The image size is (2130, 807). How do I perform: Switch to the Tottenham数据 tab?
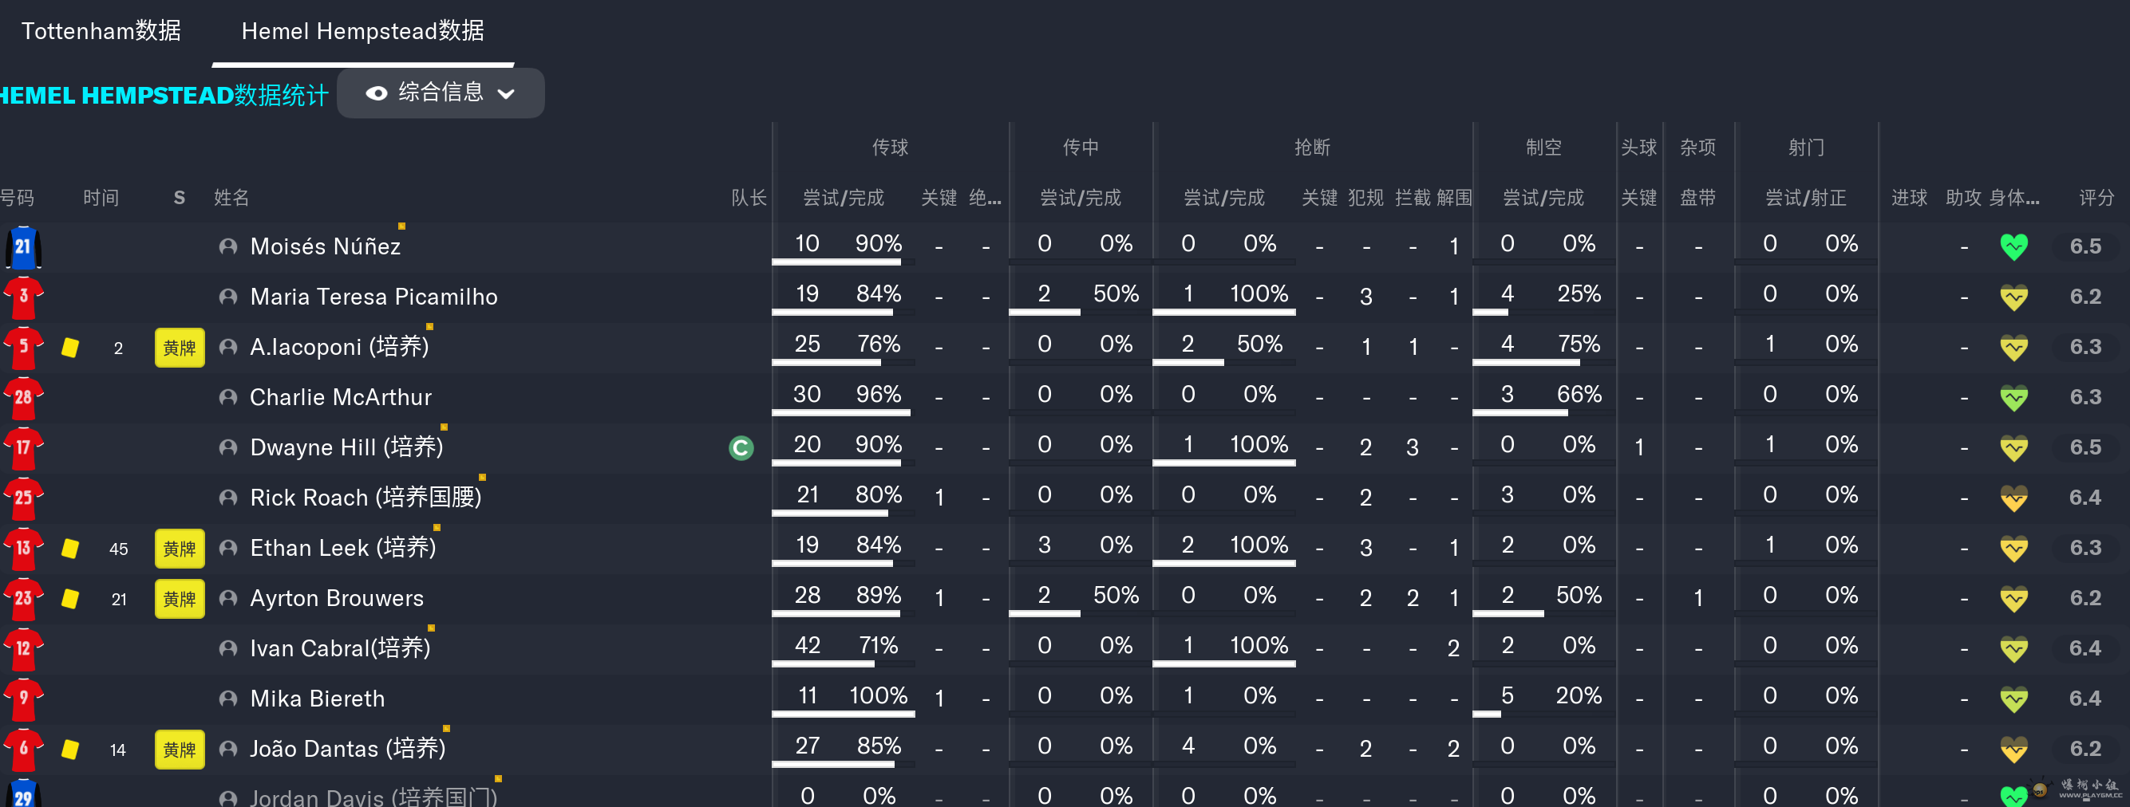101,31
